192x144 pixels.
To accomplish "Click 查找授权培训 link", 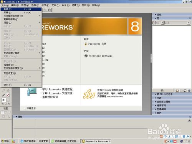I will pyautogui.click(x=50, y=97).
